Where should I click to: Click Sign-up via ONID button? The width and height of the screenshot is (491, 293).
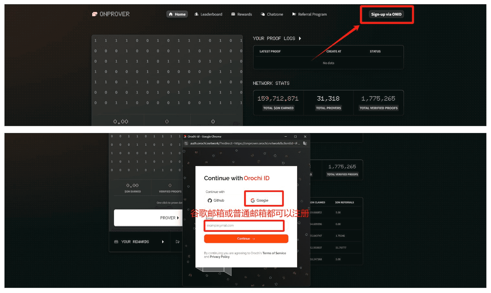(x=386, y=14)
